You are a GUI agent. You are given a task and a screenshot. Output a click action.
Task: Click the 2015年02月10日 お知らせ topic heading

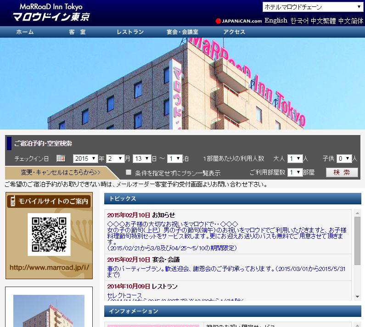[141, 215]
